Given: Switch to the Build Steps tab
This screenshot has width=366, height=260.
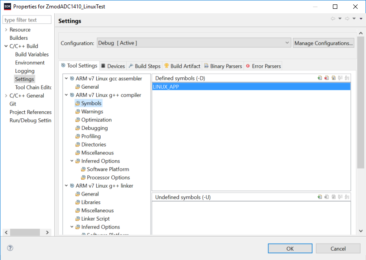Looking at the screenshot, I should (x=145, y=66).
